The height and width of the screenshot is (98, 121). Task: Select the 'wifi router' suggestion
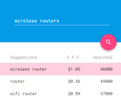click(24, 94)
